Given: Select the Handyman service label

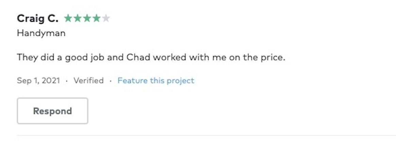Looking at the screenshot, I should point(41,33).
